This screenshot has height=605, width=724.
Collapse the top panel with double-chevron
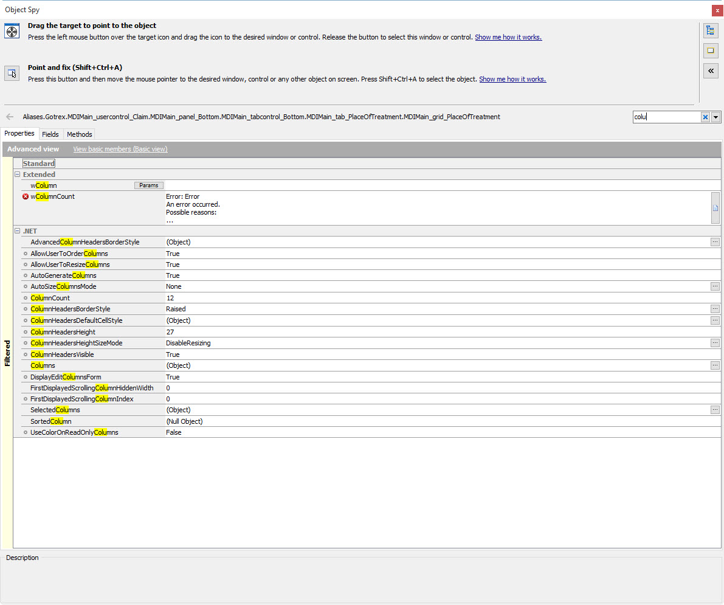tap(709, 71)
